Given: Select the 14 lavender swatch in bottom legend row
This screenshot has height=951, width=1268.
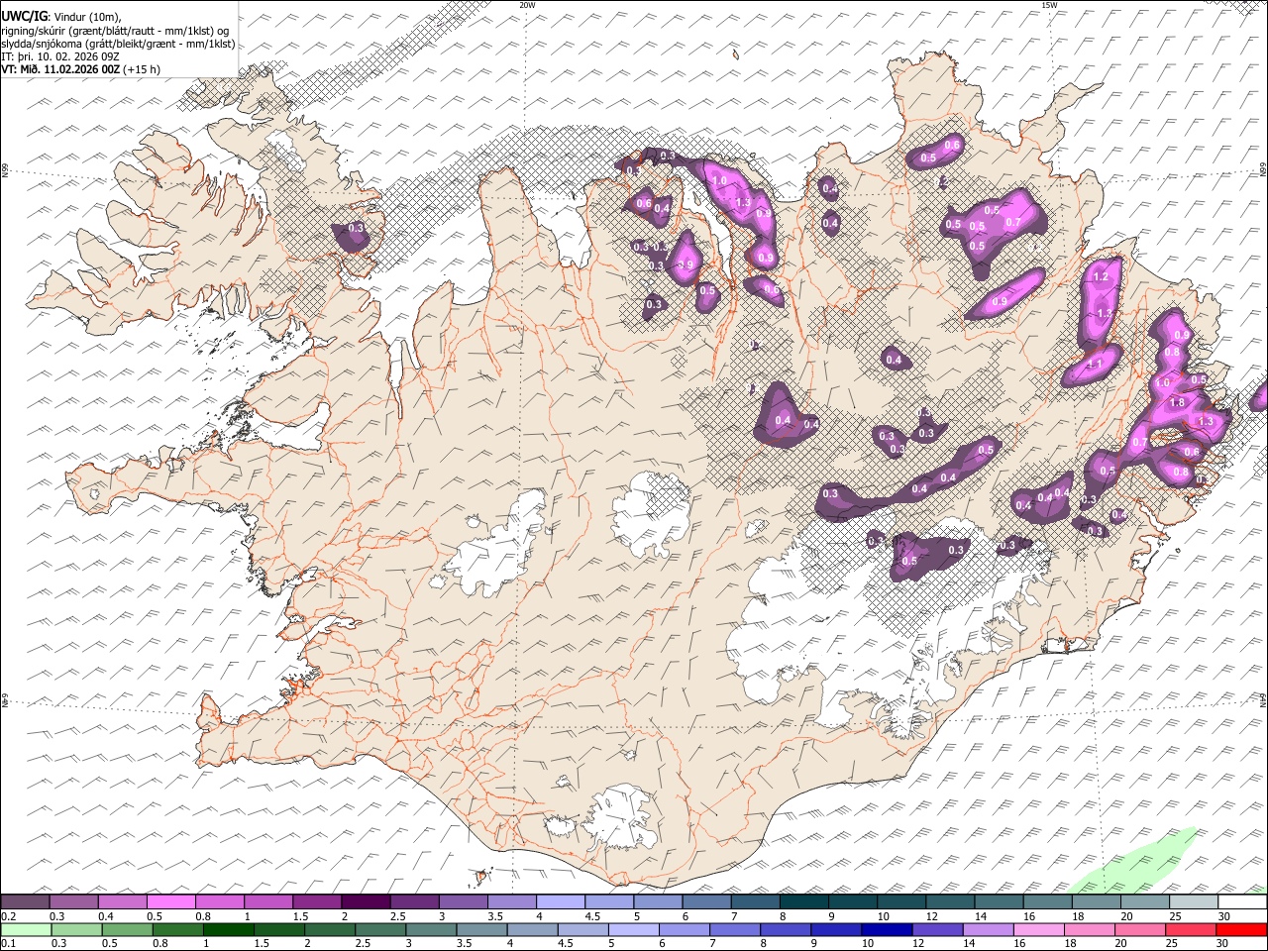Looking at the screenshot, I should pos(989,929).
